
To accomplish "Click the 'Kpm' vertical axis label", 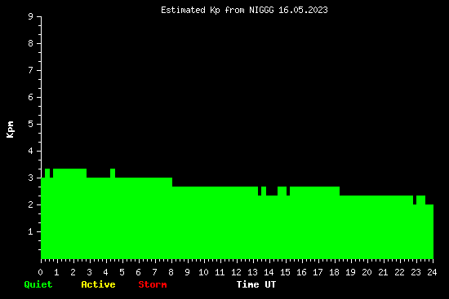I will tap(10, 130).
